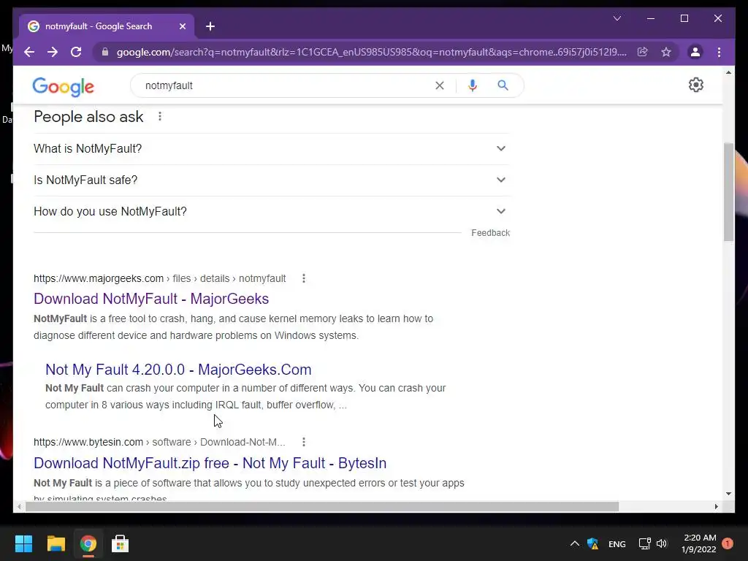This screenshot has width=748, height=561.
Task: Click the vertical scrollbar thumb
Action: coord(728,192)
